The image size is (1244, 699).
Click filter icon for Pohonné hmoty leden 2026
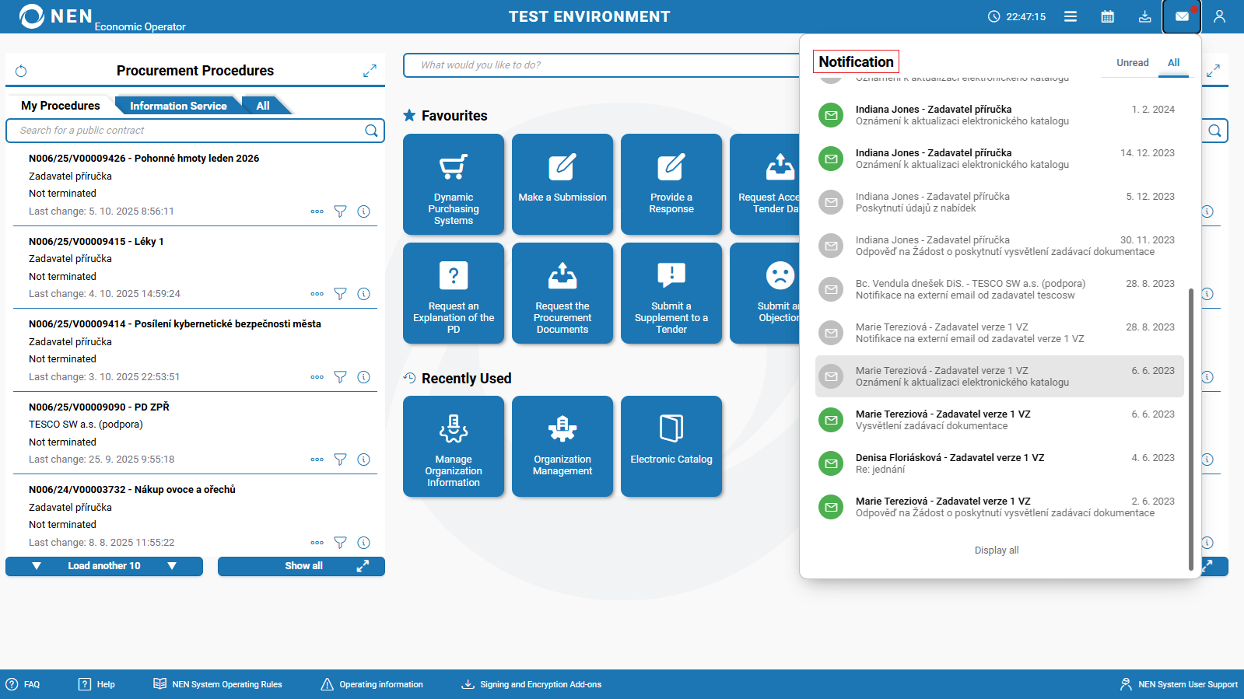point(340,211)
